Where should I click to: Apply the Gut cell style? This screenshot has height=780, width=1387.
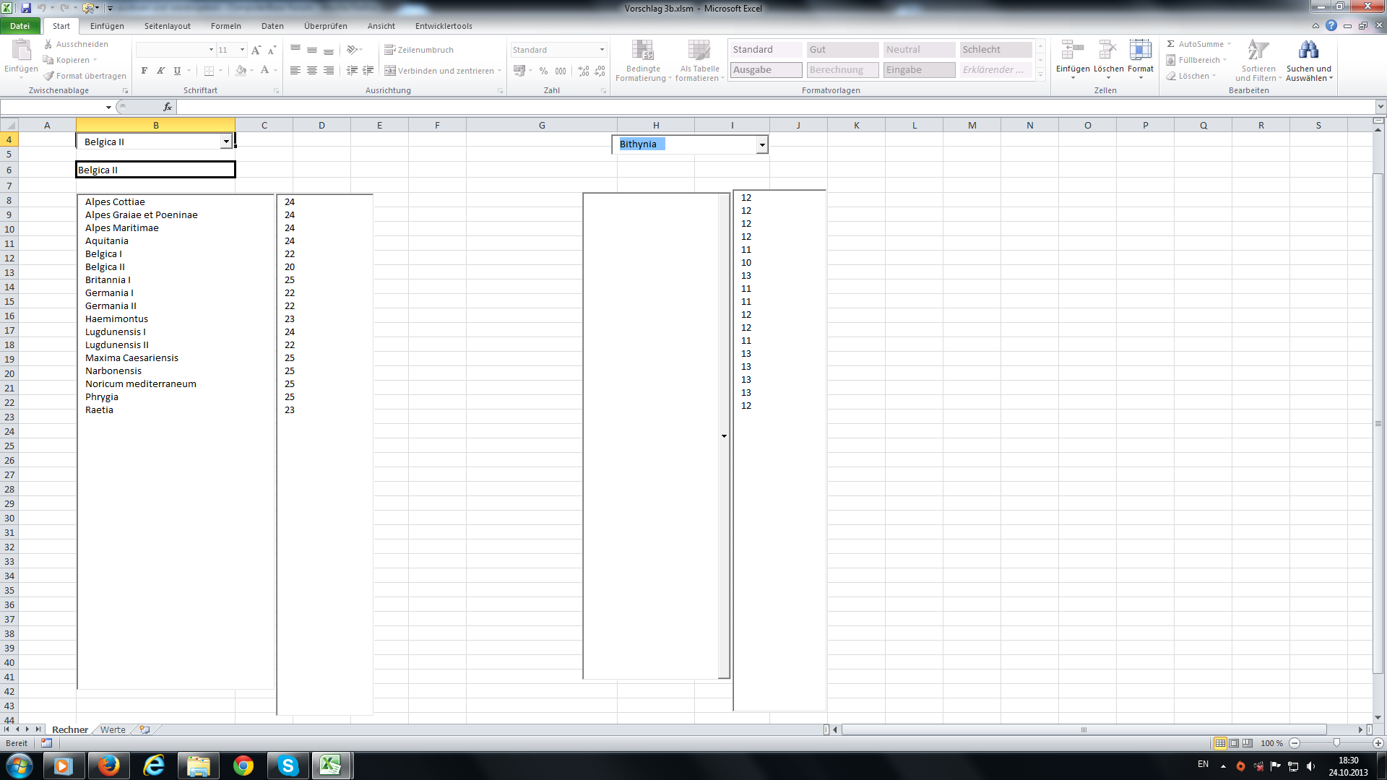[842, 50]
